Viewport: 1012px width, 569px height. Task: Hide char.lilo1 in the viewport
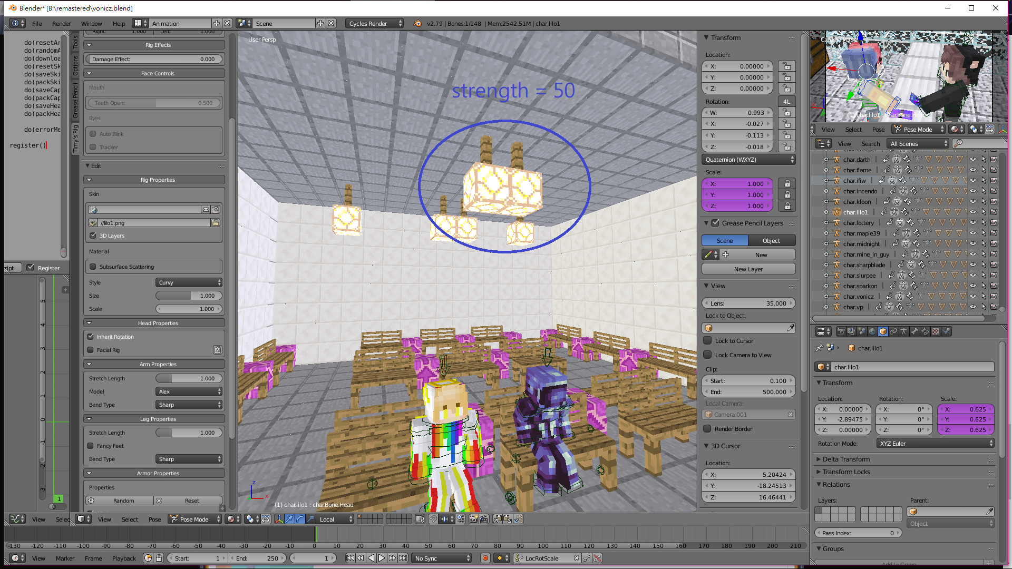[x=973, y=212]
